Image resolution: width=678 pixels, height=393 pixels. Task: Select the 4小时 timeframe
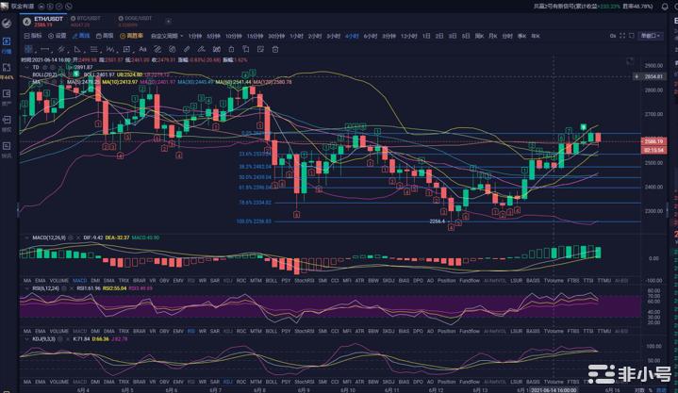[352, 37]
